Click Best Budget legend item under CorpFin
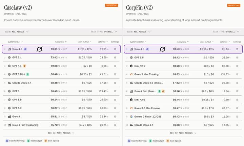The image size is (244, 146). [x=156, y=141]
